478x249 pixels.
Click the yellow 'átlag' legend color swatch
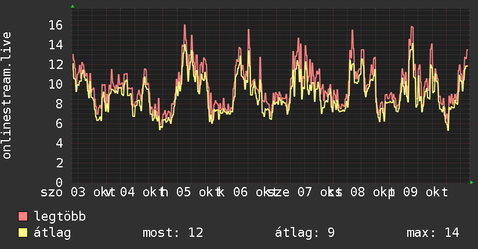(x=23, y=233)
